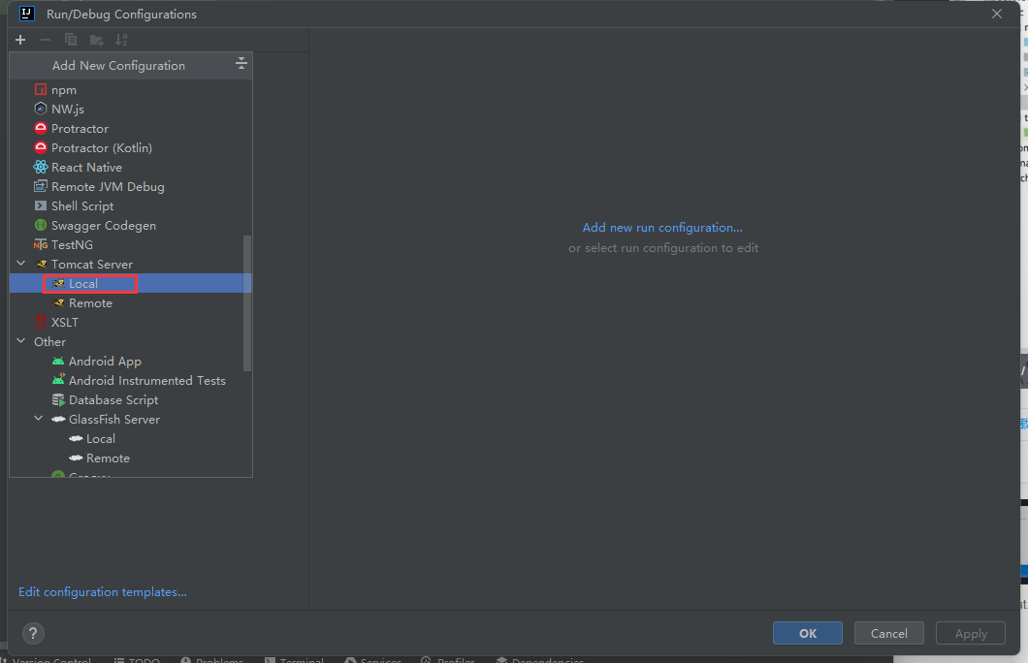Click the Sort Configurations toolbar icon
This screenshot has height=663, width=1028.
pyautogui.click(x=121, y=40)
